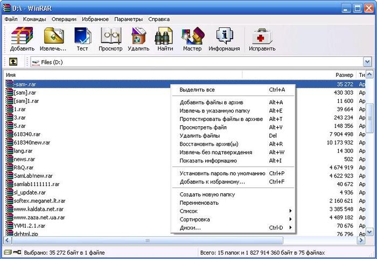377x259 pixels.
Task: Click the archive icon of news.rar
Action: tap(9, 159)
